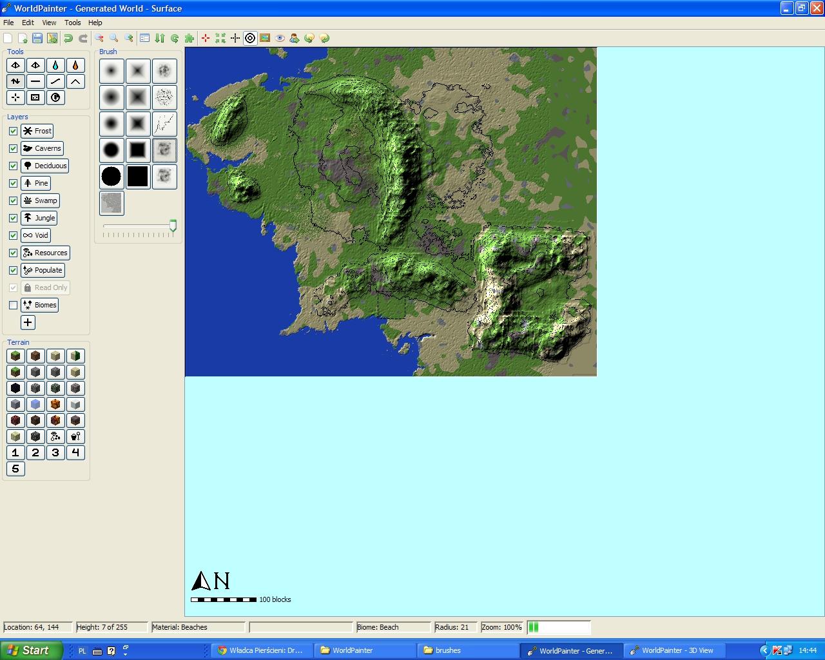Select the large solid black circle brush
This screenshot has width=825, height=660.
pos(112,177)
